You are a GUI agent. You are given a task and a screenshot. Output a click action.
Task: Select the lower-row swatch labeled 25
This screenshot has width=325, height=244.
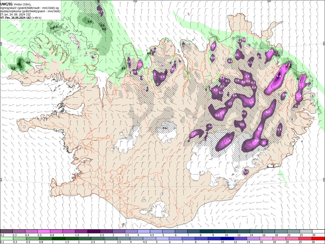[305, 238]
